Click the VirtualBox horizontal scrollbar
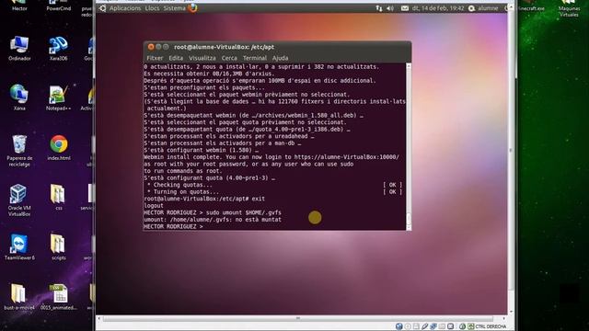Screen dimensions: 589x331 click(x=297, y=318)
